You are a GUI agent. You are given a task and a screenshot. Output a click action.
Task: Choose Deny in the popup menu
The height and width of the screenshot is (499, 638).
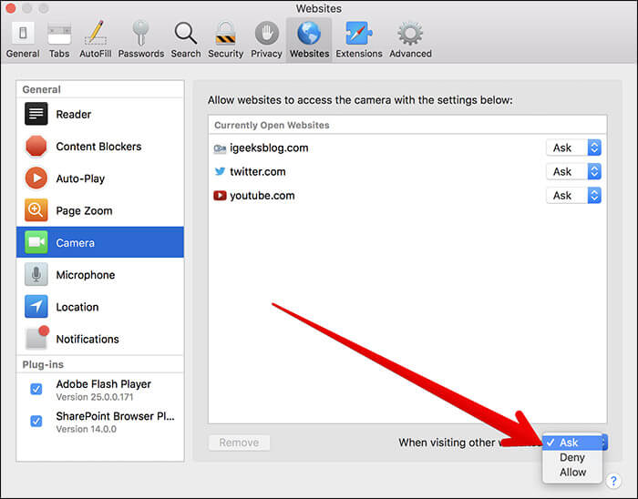[x=572, y=457]
